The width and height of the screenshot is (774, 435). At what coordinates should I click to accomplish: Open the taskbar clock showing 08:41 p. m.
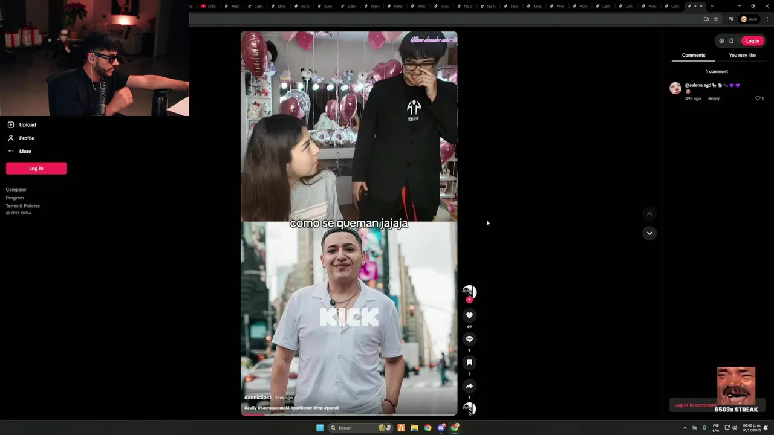coord(752,428)
